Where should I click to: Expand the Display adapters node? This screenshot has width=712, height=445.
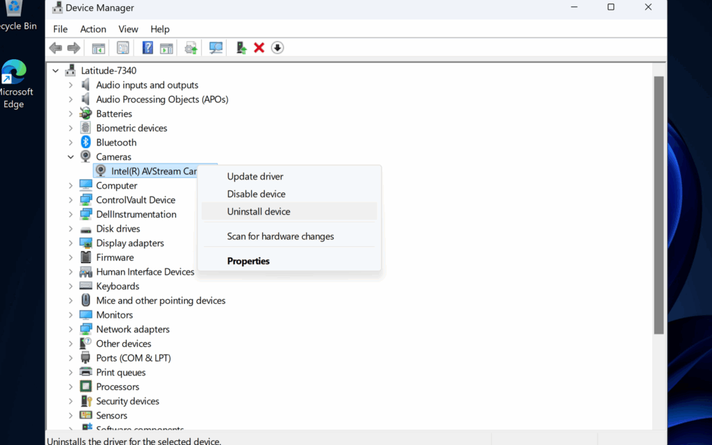tap(70, 243)
